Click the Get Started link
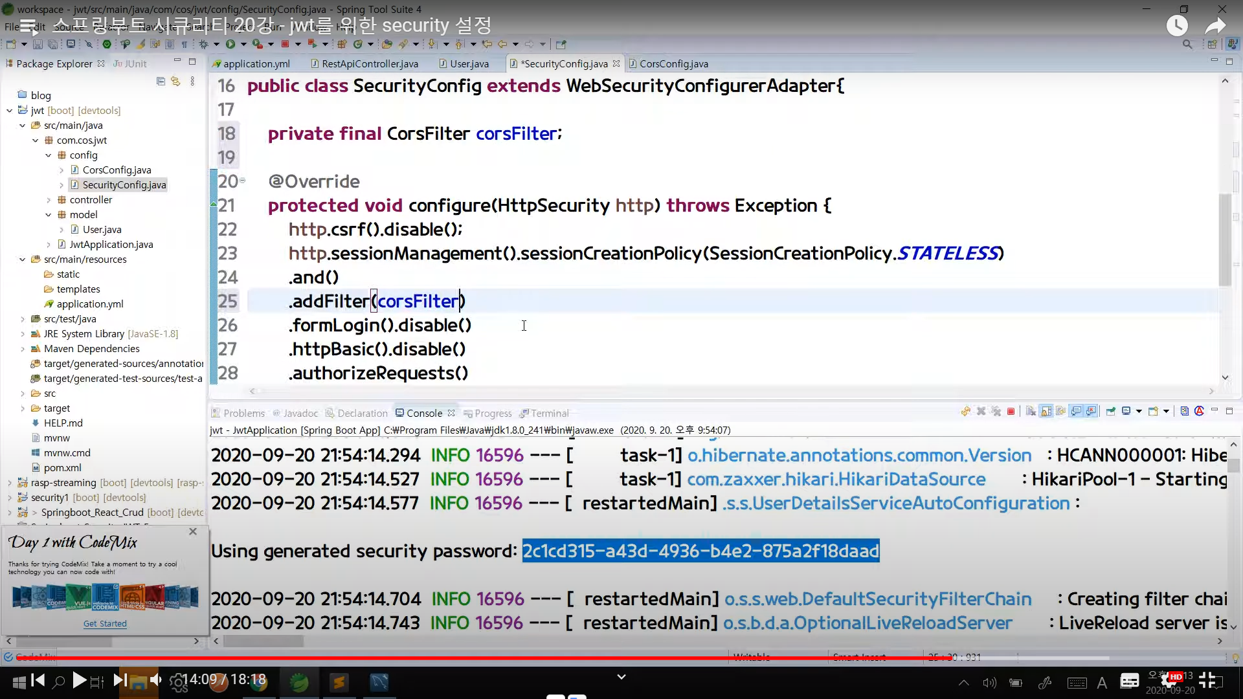The image size is (1243, 699). 105,623
